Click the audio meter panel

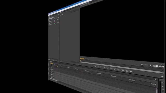click(162, 86)
